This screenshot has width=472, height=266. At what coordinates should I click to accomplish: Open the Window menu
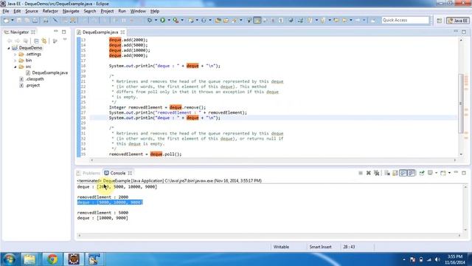(x=138, y=11)
